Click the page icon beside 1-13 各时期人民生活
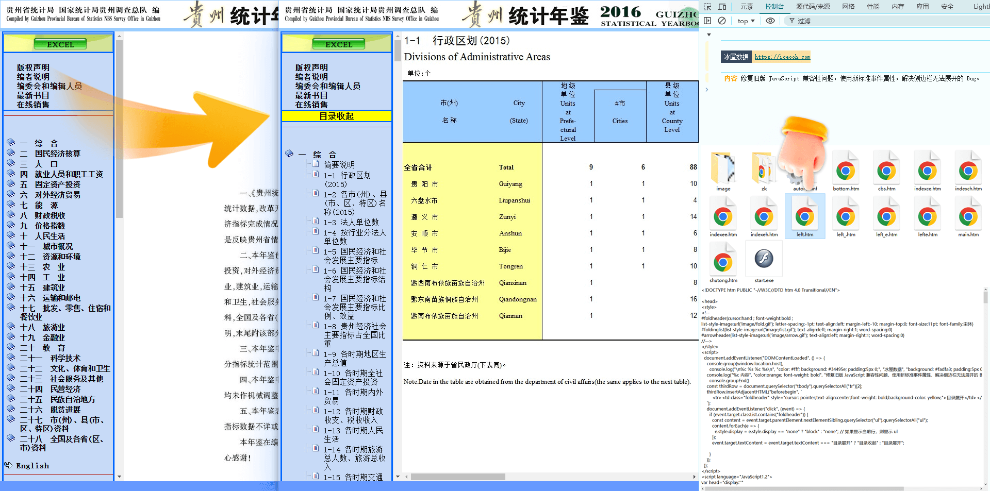The width and height of the screenshot is (990, 491). [316, 430]
